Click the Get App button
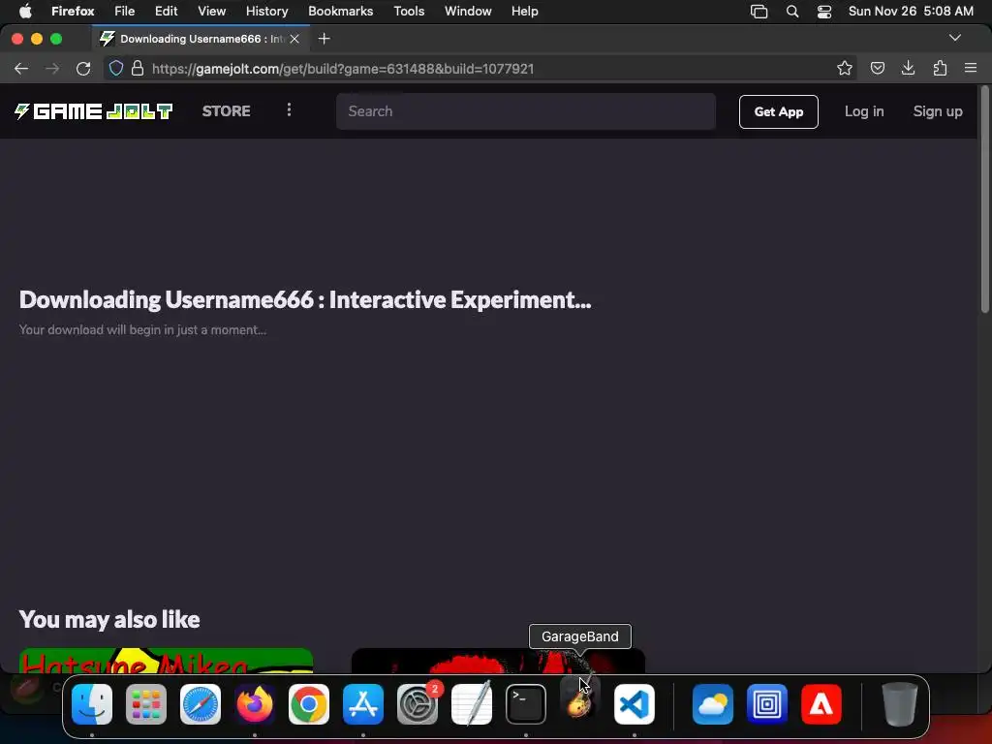 [x=778, y=111]
